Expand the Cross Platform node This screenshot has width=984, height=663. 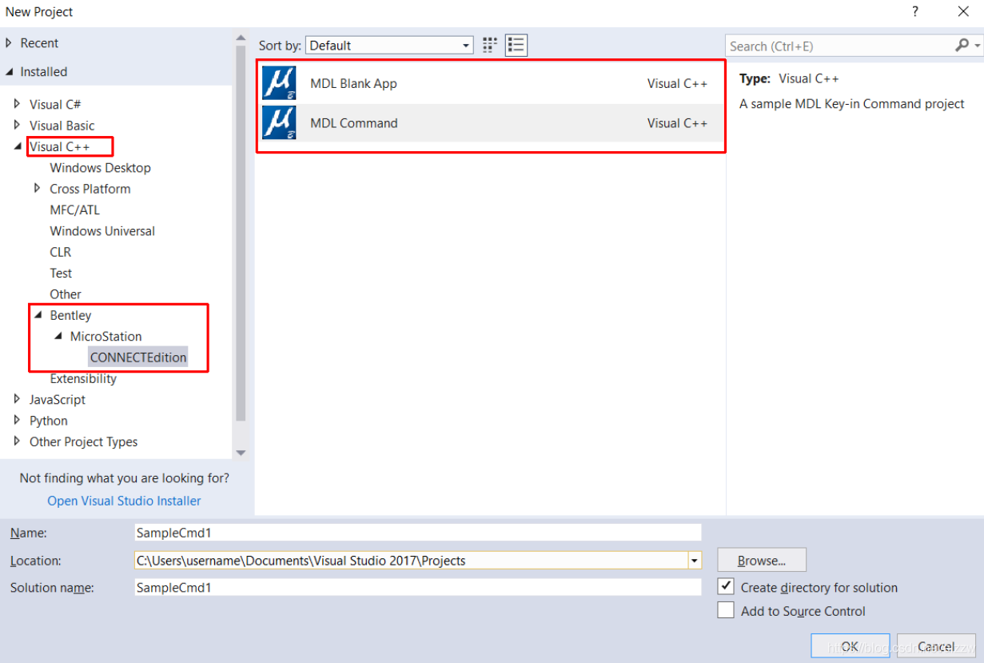coord(38,189)
